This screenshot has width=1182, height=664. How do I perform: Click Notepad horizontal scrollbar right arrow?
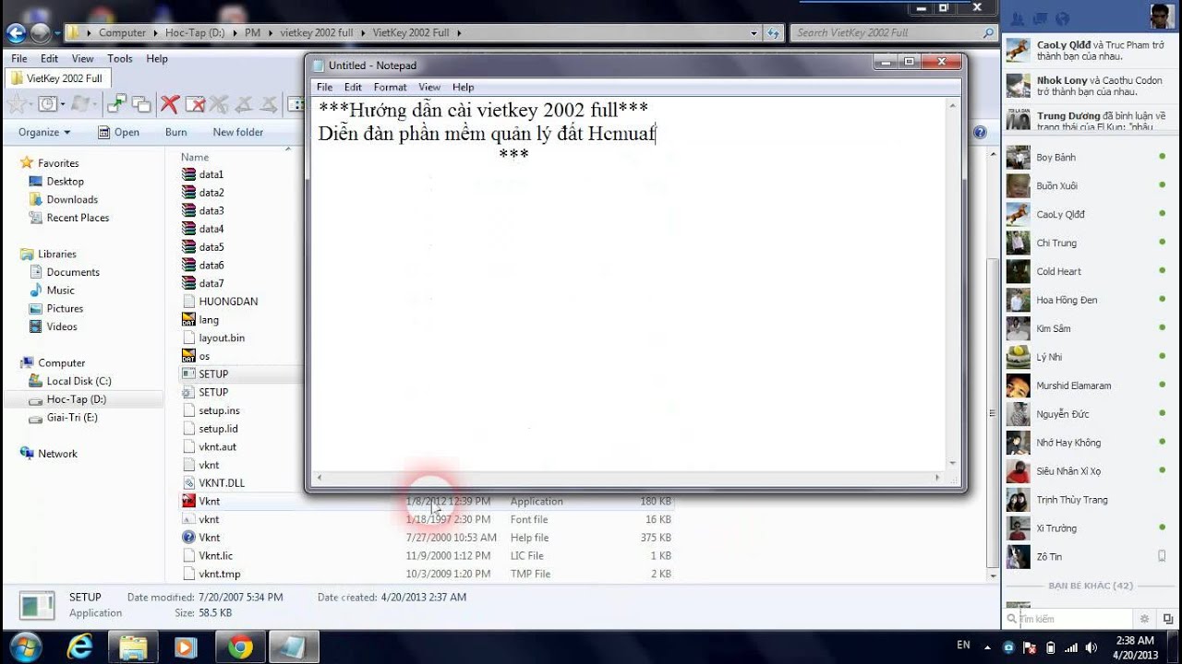[937, 478]
